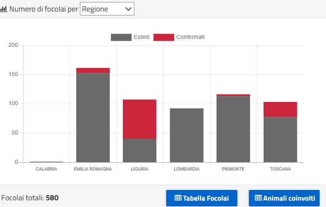The height and width of the screenshot is (207, 326).
Task: Click the table icon in Tabella Focolai
Action: pyautogui.click(x=178, y=198)
